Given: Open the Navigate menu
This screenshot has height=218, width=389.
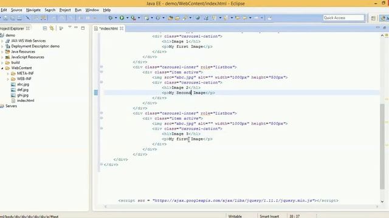Looking at the screenshot, I should pyautogui.click(x=33, y=10).
